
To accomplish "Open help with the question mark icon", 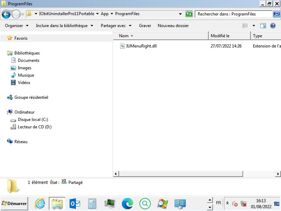I will [x=273, y=26].
